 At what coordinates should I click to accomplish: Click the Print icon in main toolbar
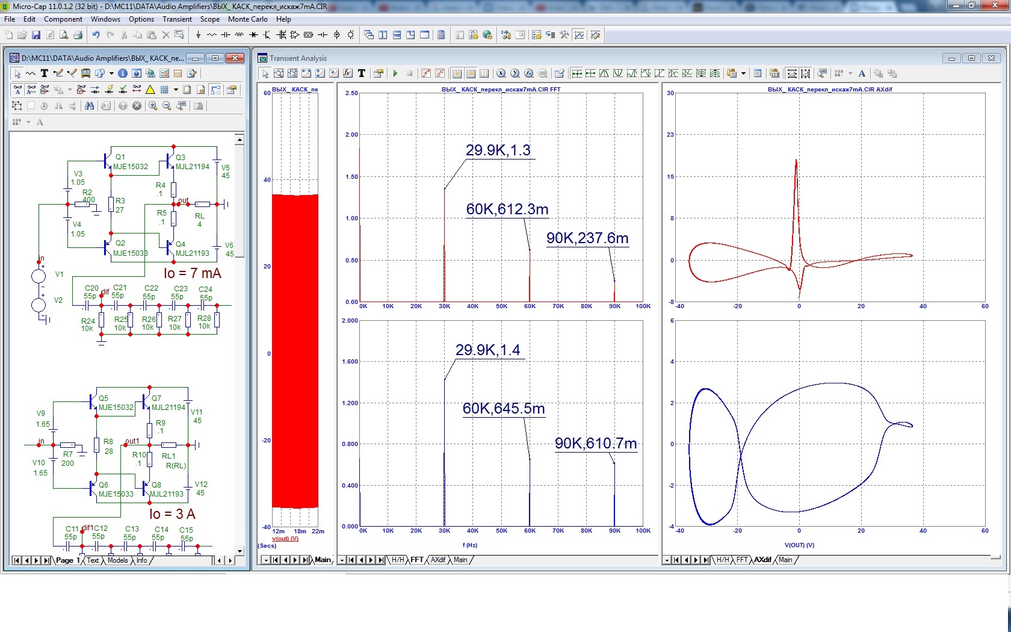pos(78,35)
